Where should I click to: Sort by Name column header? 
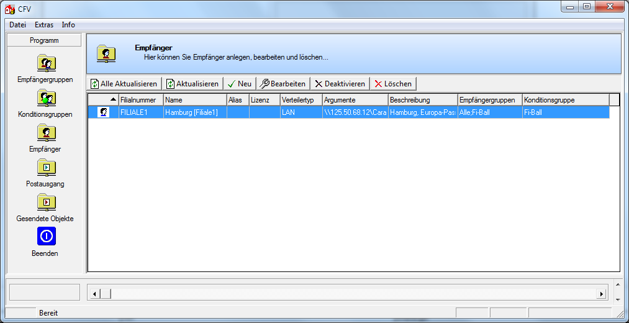195,100
